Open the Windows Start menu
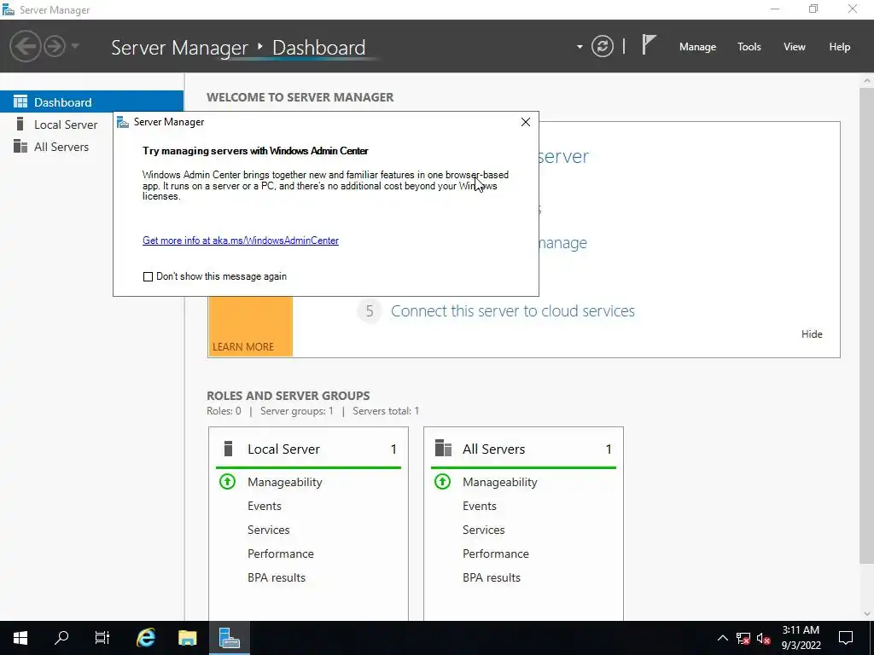Image resolution: width=874 pixels, height=655 pixels. 20,638
